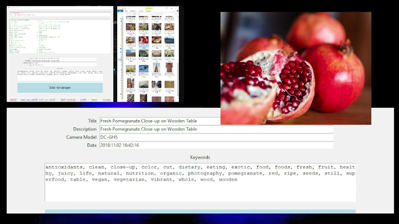399x224 pixels.
Task: Click the up-folder arrow in Explorer
Action: (x=127, y=14)
